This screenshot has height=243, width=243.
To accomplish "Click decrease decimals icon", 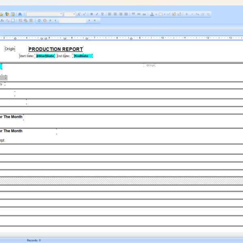I will tap(209, 14).
